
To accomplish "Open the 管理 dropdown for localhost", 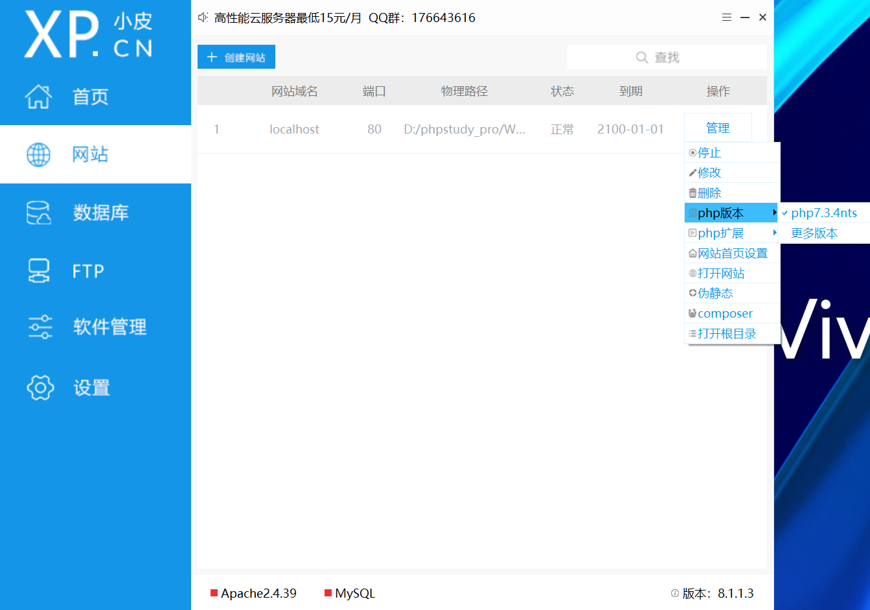I will [x=718, y=127].
